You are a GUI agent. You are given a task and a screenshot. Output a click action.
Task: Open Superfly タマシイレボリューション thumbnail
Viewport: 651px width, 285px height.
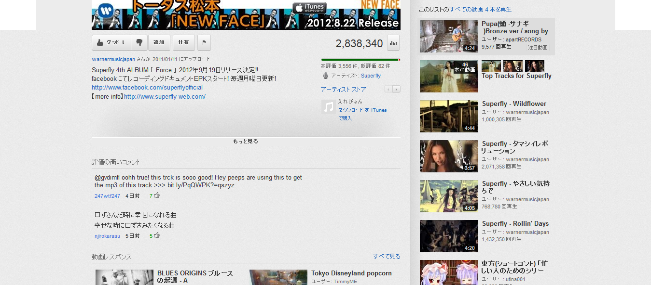pos(449,156)
